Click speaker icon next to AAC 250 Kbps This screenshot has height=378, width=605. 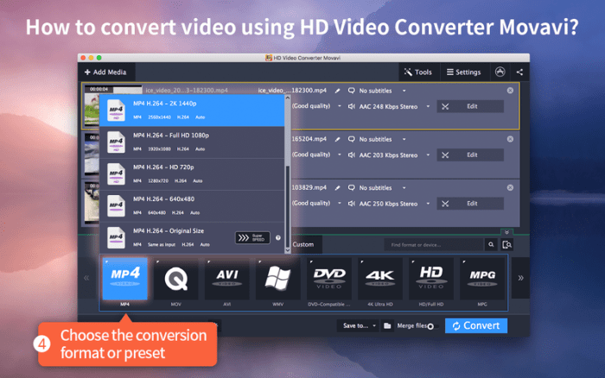tap(352, 204)
